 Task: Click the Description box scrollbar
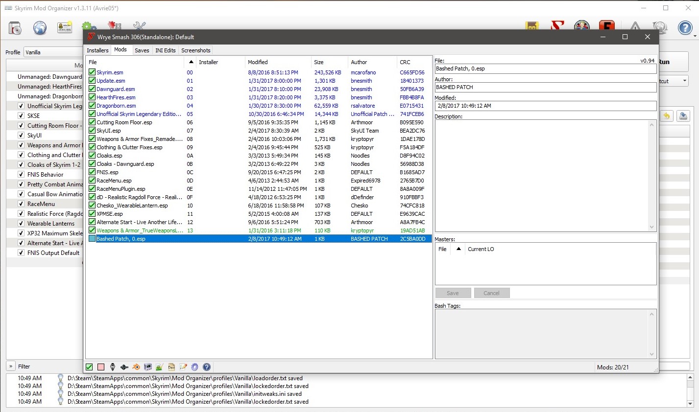pos(651,176)
